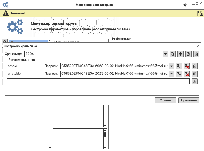Add signing key for stable repository
The image size is (204, 151).
[179, 66]
